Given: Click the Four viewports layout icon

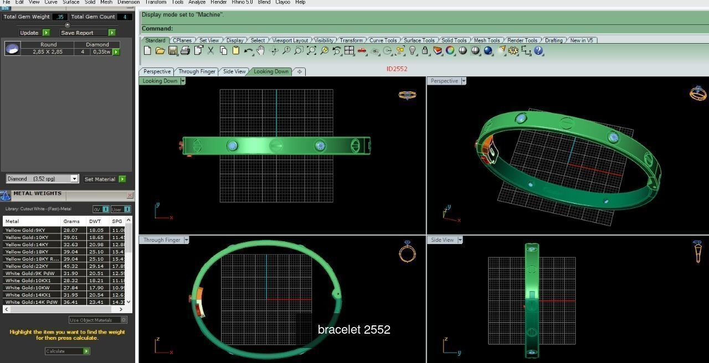Looking at the screenshot, I should point(349,50).
